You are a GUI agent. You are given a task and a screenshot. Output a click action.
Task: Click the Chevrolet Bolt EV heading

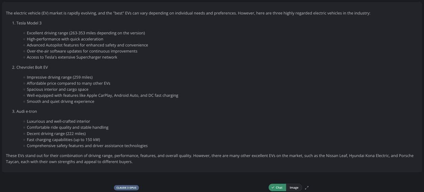point(32,67)
